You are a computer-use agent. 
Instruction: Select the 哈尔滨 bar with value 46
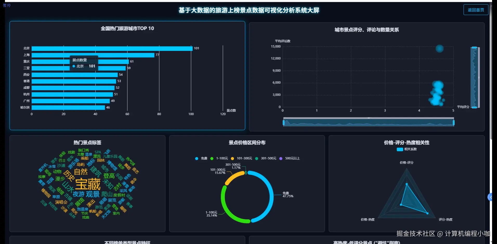point(68,108)
